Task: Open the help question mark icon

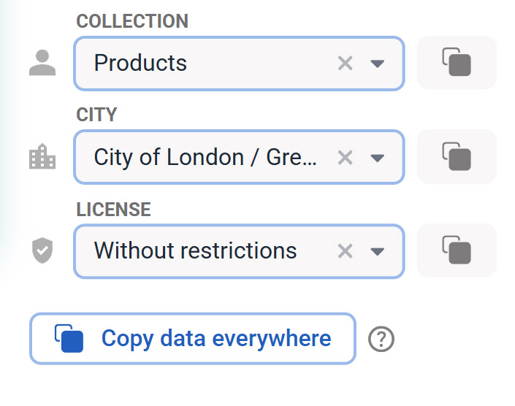Action: pyautogui.click(x=381, y=339)
